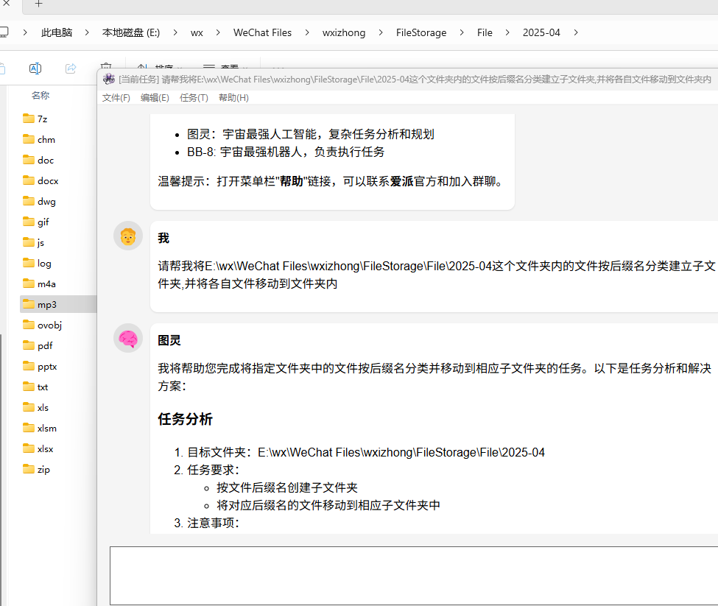The height and width of the screenshot is (606, 718).
Task: Click the message input text box
Action: click(414, 576)
